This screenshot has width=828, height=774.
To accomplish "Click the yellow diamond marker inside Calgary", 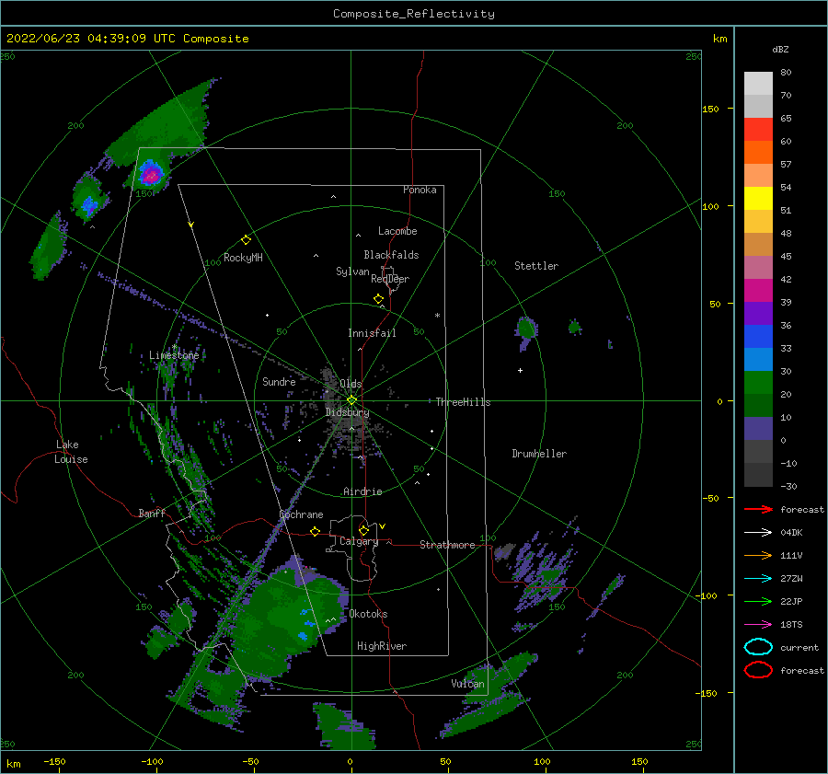I will tap(363, 530).
